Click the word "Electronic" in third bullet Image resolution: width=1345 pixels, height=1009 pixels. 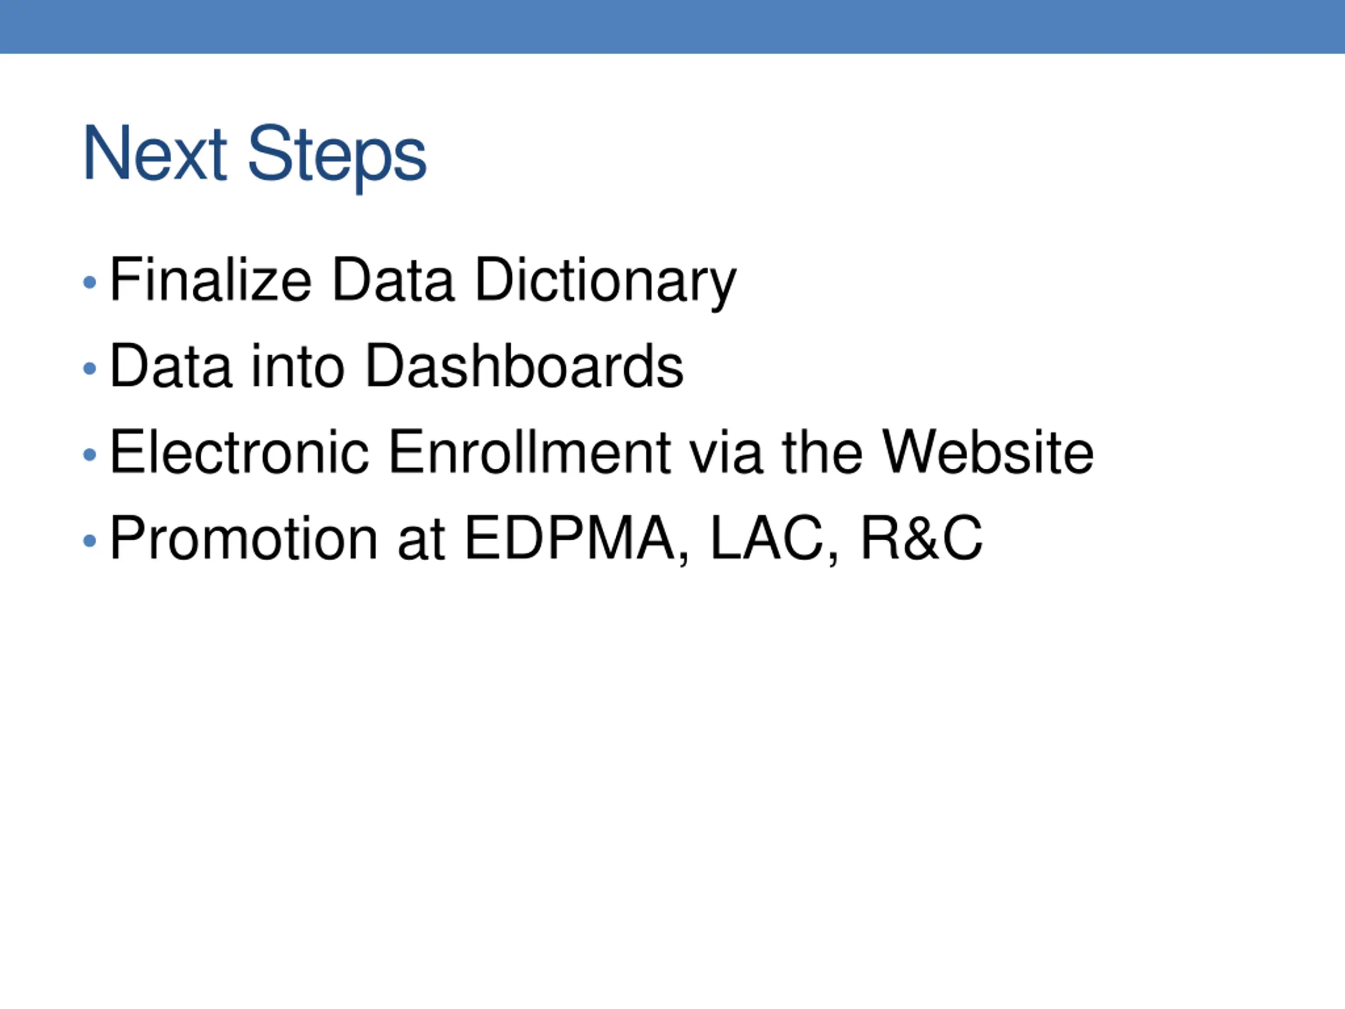click(239, 452)
